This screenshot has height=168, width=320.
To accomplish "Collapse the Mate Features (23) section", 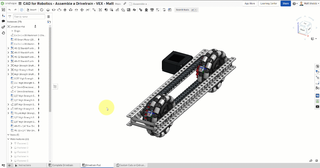I will [8, 139].
